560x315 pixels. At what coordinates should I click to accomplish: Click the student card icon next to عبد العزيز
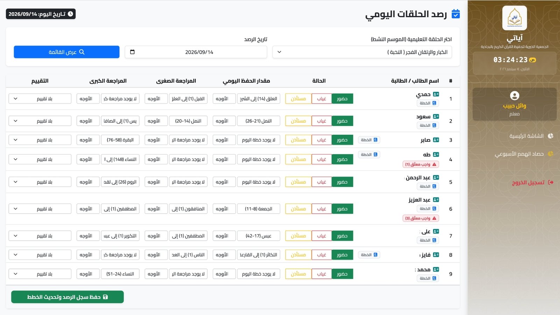[x=436, y=199]
